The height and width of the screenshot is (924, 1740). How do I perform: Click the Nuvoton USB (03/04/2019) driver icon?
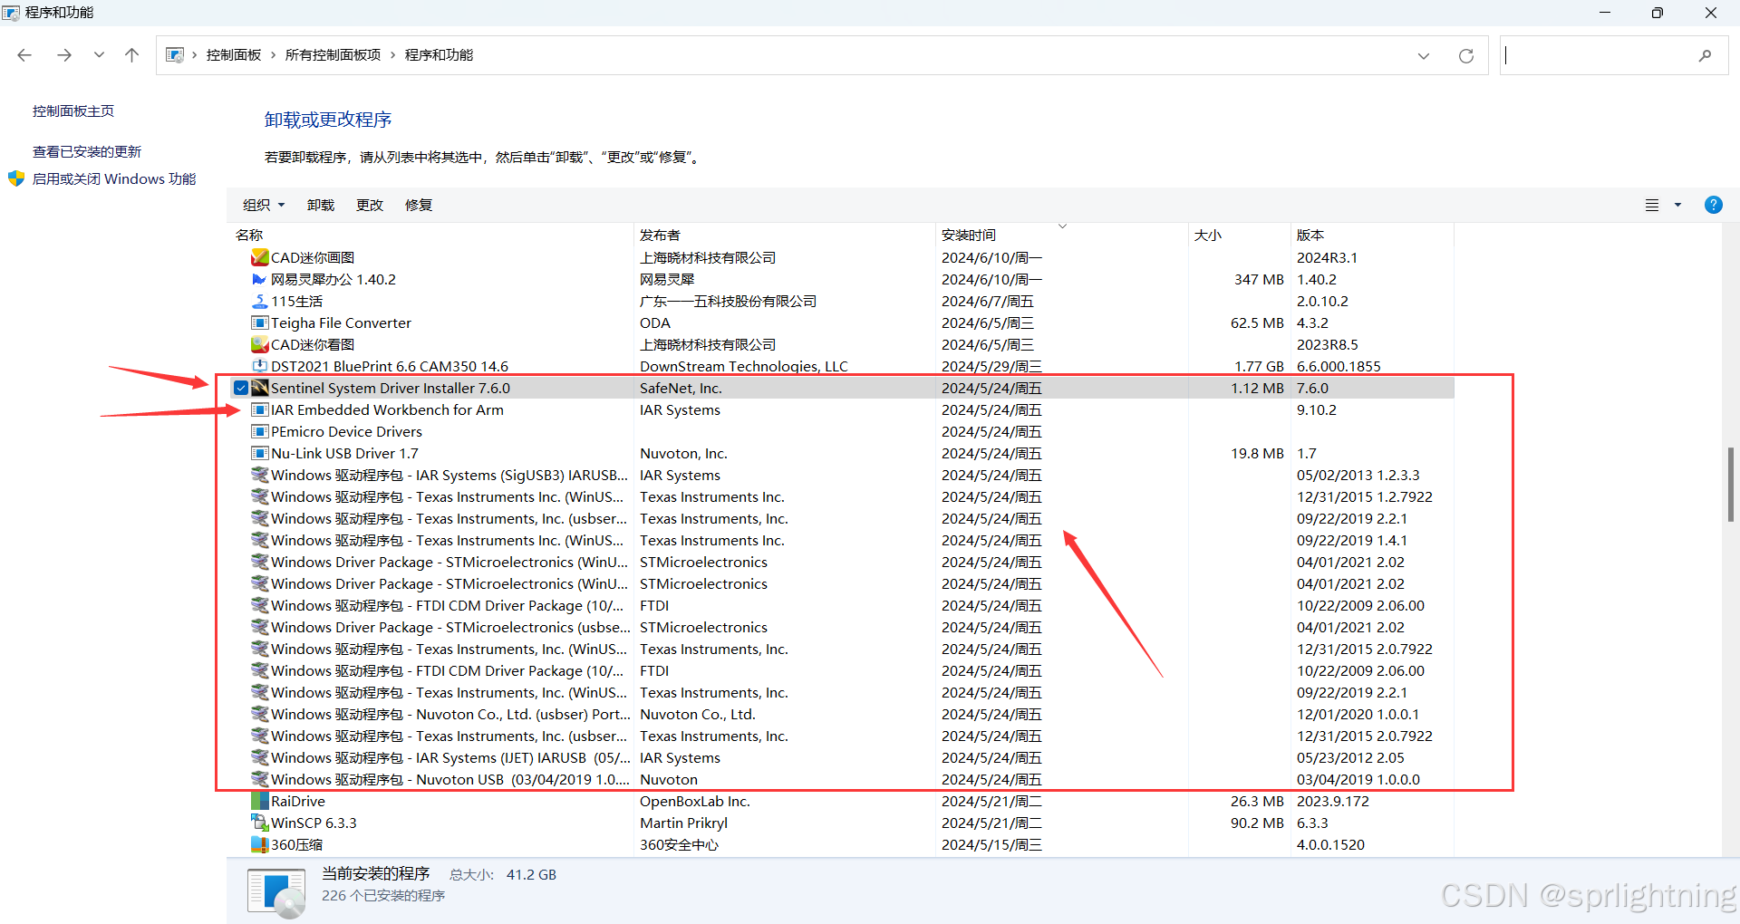(259, 779)
